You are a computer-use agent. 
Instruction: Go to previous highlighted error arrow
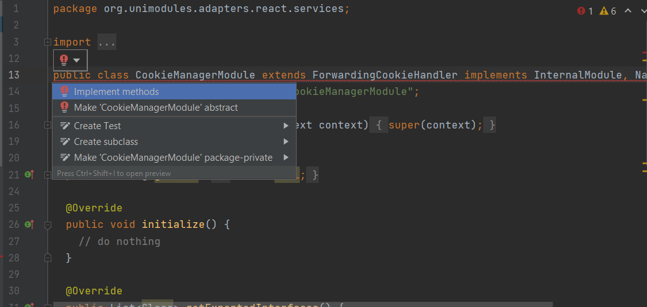click(x=628, y=11)
